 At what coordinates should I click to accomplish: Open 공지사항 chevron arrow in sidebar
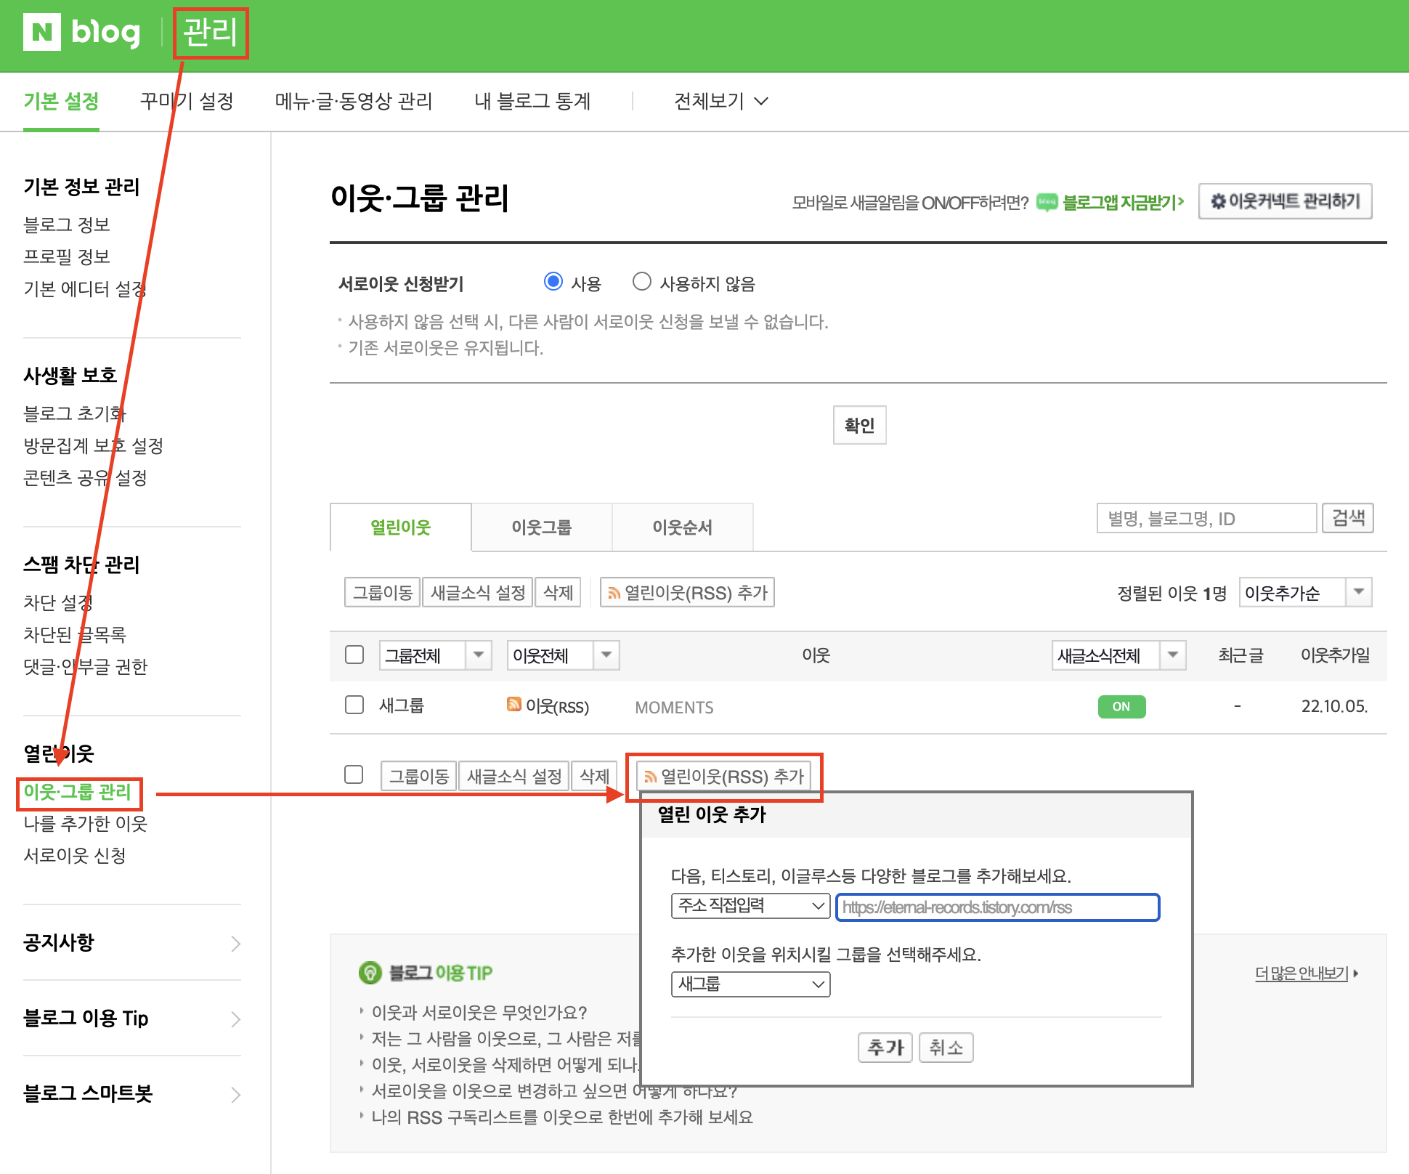point(235,943)
